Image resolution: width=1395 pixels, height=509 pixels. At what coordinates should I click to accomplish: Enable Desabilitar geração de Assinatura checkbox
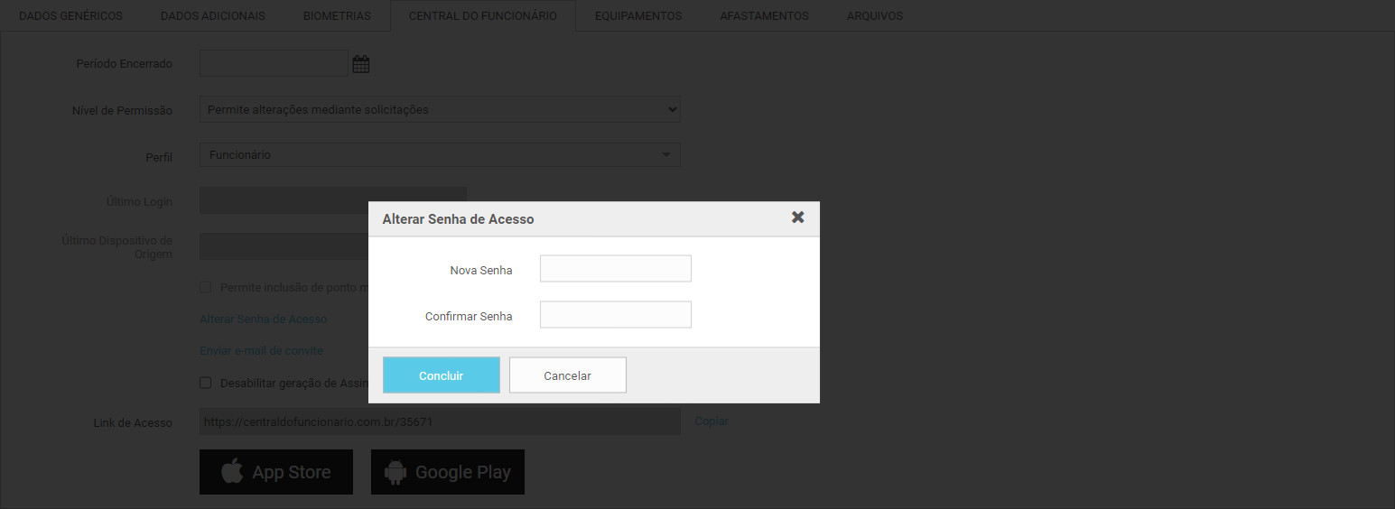point(206,383)
